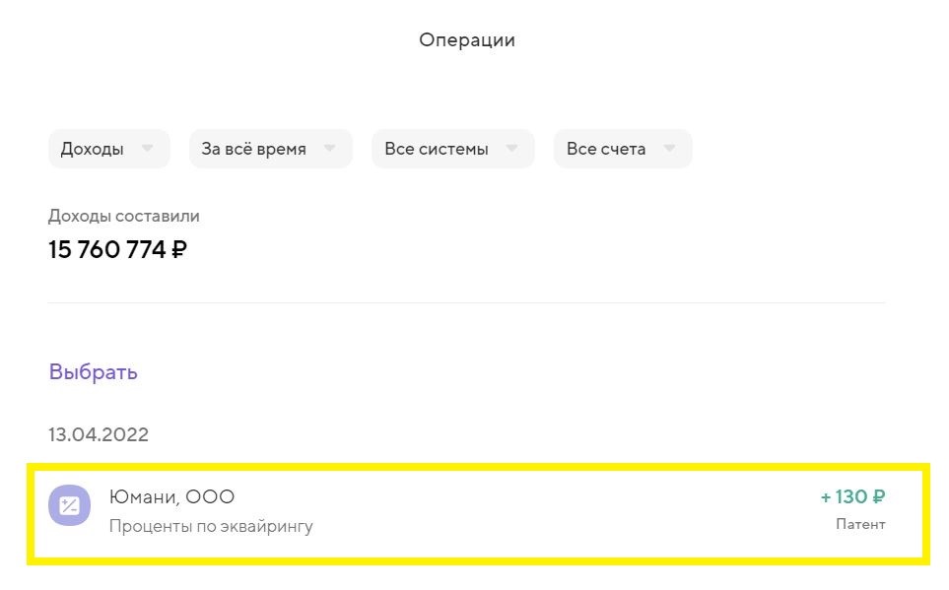The height and width of the screenshot is (590, 949).
Task: Select the Выбрать link to choose operations
Action: pyautogui.click(x=93, y=371)
